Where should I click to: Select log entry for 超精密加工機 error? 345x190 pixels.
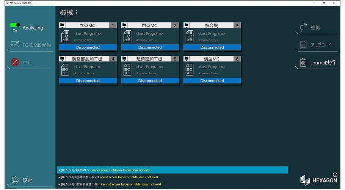point(172,177)
